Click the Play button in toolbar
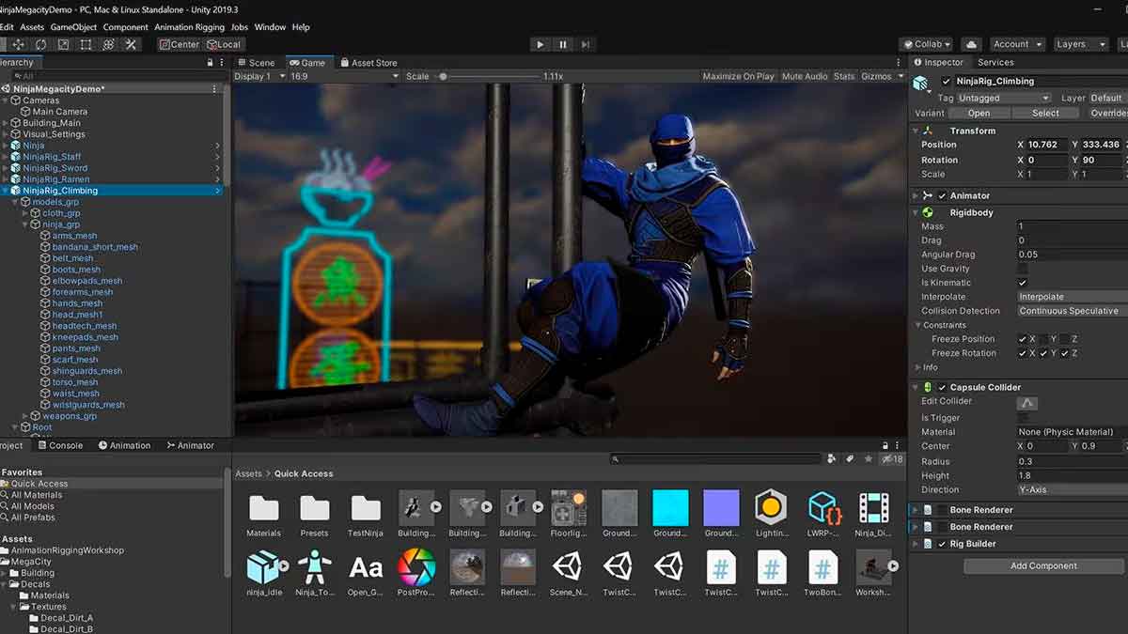This screenshot has width=1128, height=634. [x=540, y=44]
